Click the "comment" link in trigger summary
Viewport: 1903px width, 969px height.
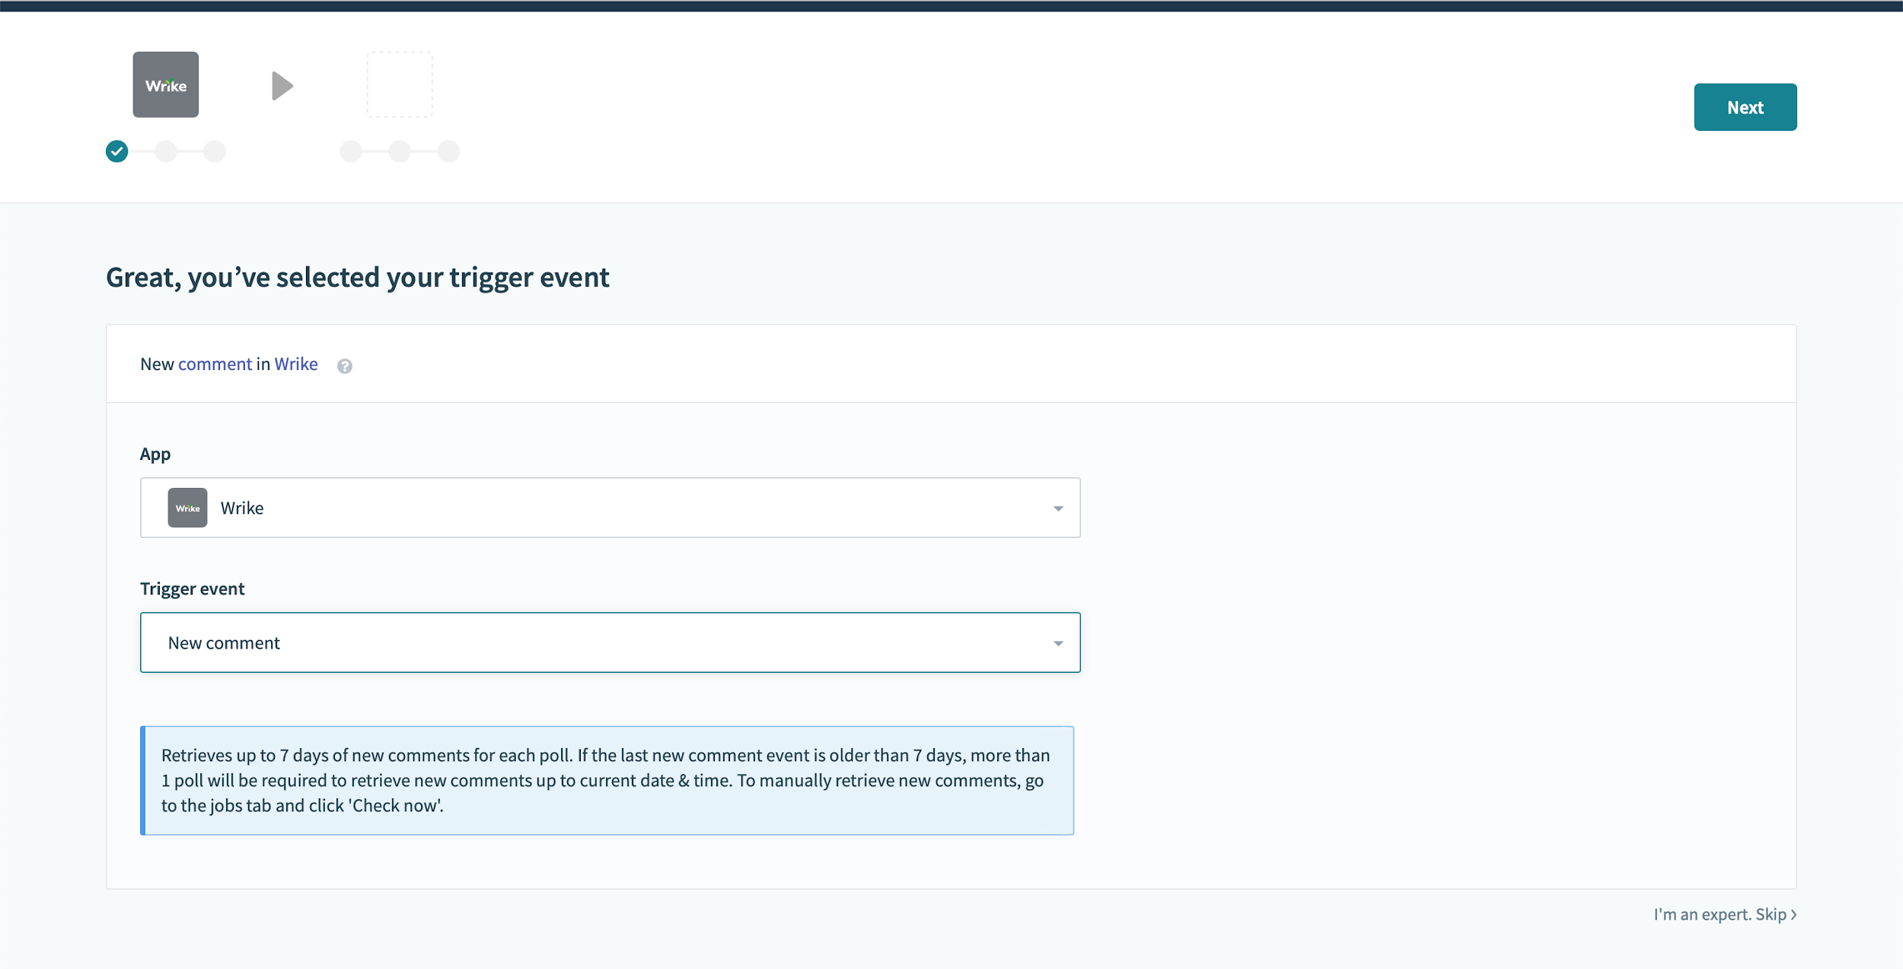pos(215,364)
